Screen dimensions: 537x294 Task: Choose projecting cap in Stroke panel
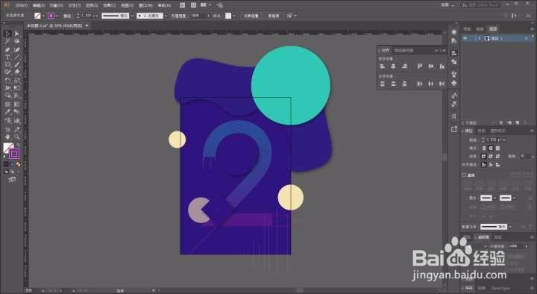(x=497, y=148)
